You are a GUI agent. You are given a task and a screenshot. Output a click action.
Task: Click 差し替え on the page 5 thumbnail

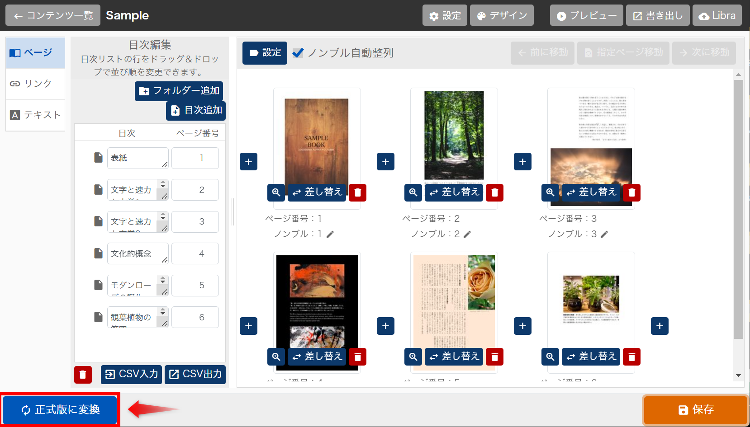(x=454, y=357)
